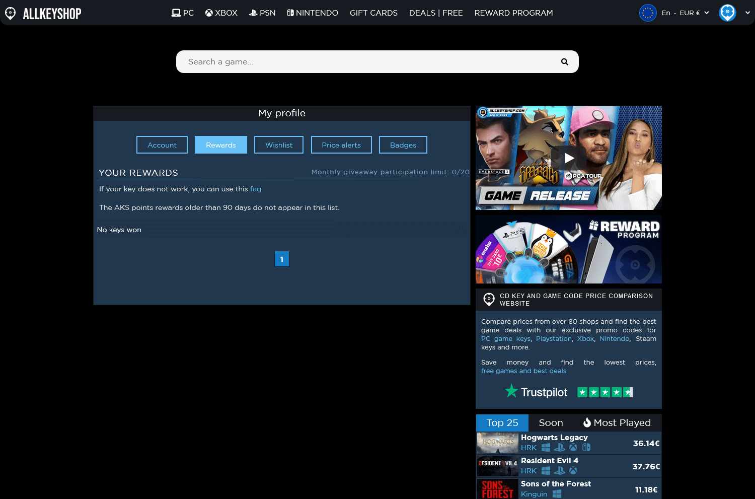Select the Most Played tab
The width and height of the screenshot is (755, 499).
click(x=617, y=423)
